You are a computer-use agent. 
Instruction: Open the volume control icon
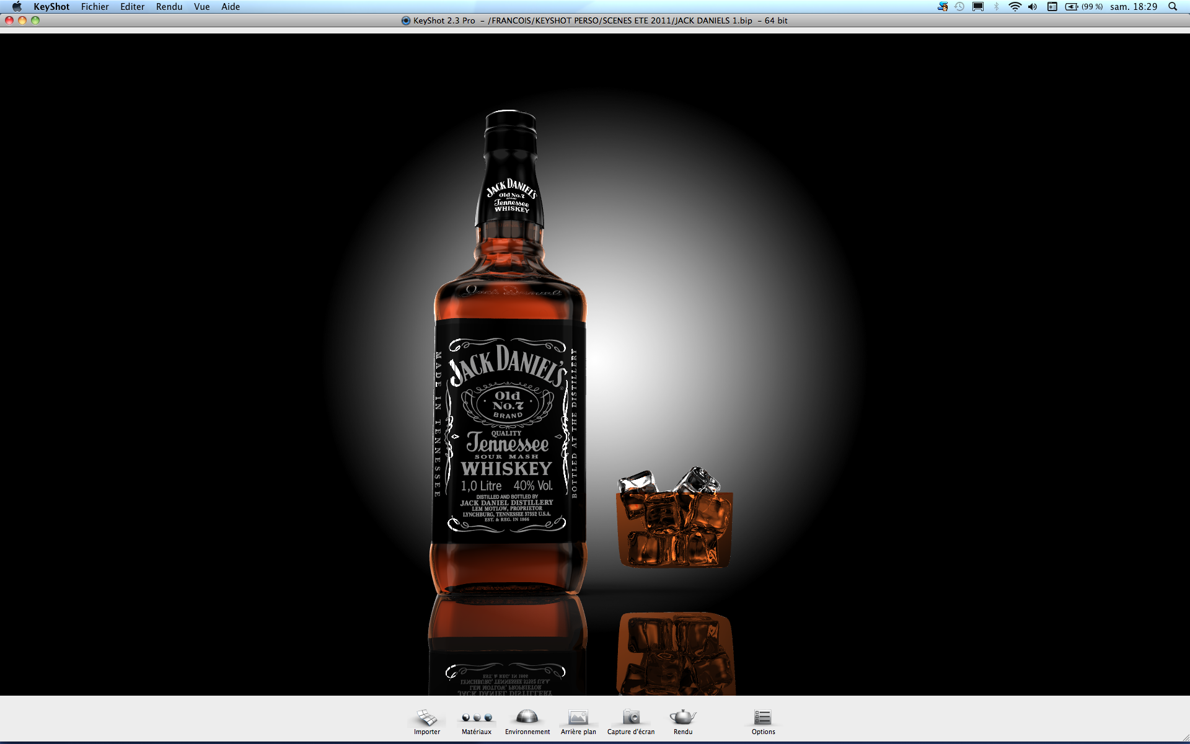pyautogui.click(x=1033, y=7)
